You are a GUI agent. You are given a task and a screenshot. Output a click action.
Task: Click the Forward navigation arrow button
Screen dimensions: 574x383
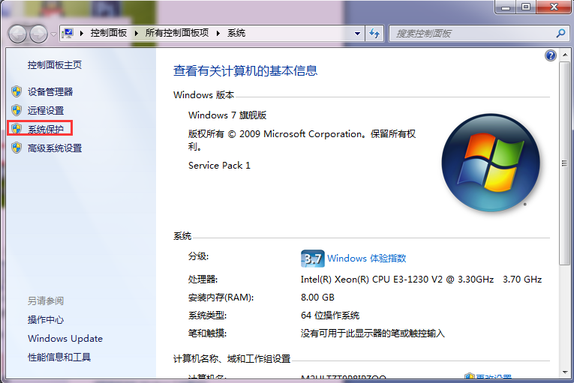tap(38, 34)
